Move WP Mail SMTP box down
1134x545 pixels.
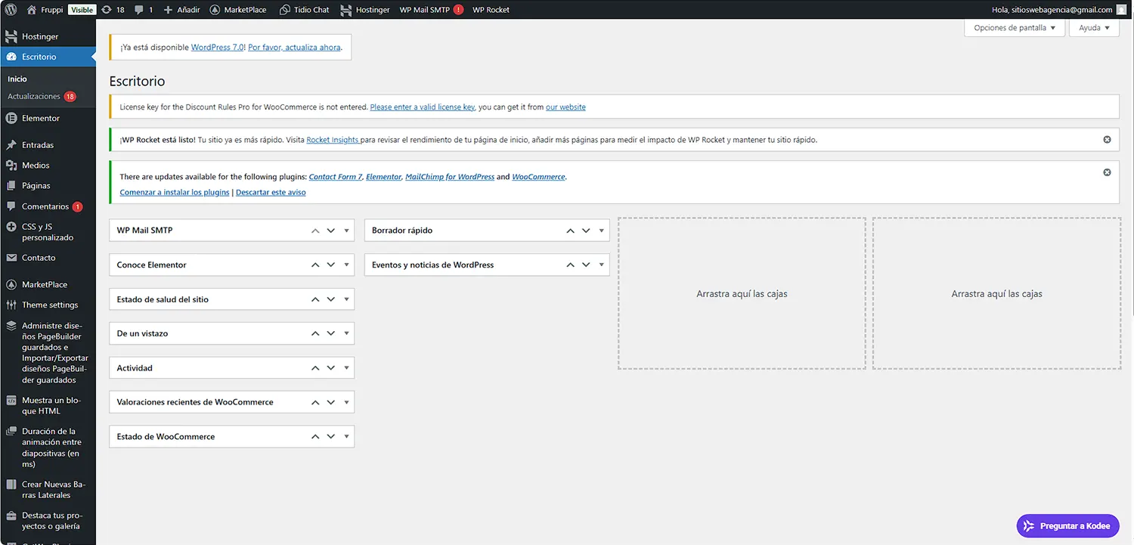click(330, 231)
